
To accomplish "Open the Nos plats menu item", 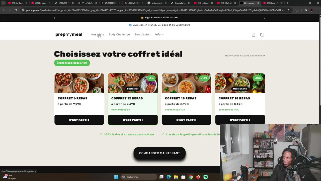I will [98, 34].
